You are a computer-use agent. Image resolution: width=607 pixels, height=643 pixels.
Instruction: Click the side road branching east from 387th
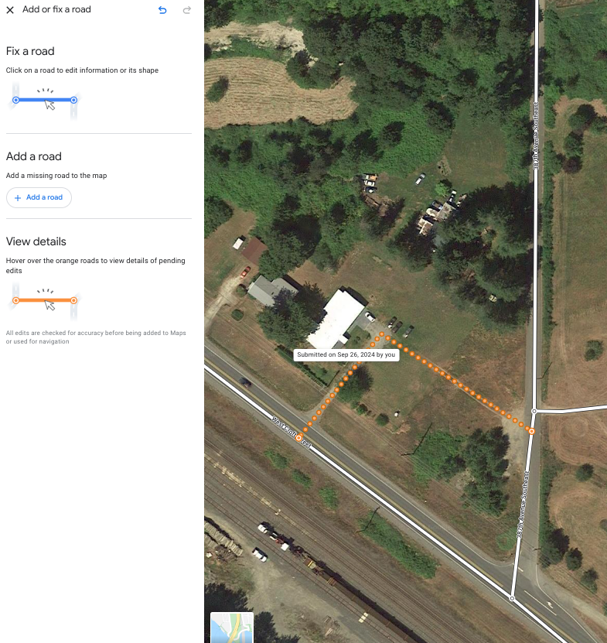click(x=571, y=409)
